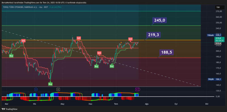The width and height of the screenshot is (227, 112).
Task: Click the Sell signal nearest the latest candle
Action: (x=130, y=39)
